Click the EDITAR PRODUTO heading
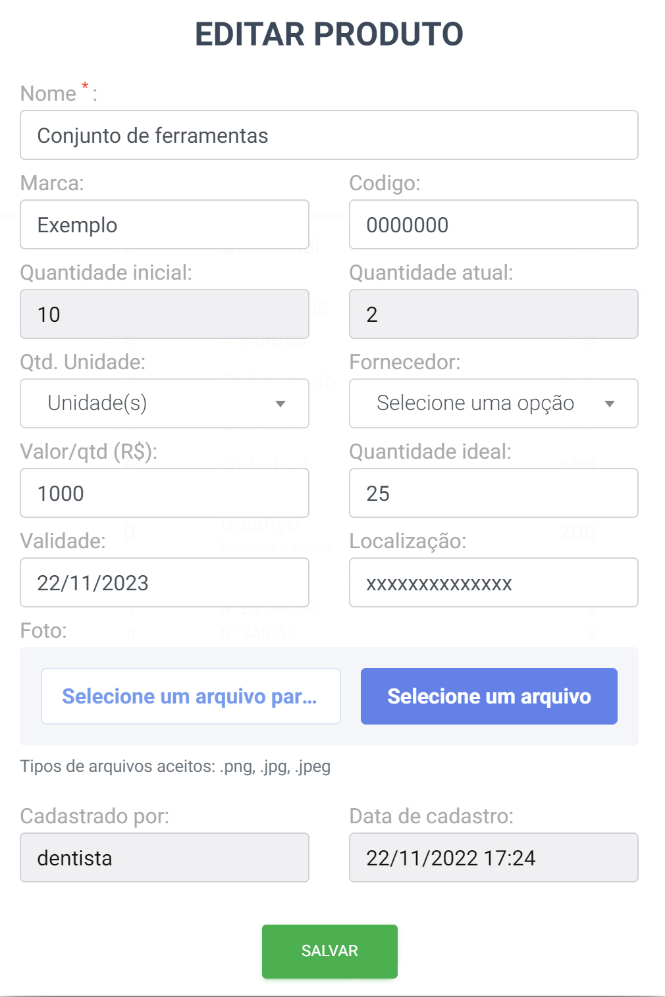Viewport: 665px width, 997px height. click(x=329, y=34)
